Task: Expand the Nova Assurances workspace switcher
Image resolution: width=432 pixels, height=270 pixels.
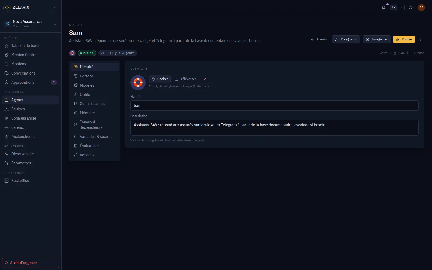Action: tap(31, 24)
